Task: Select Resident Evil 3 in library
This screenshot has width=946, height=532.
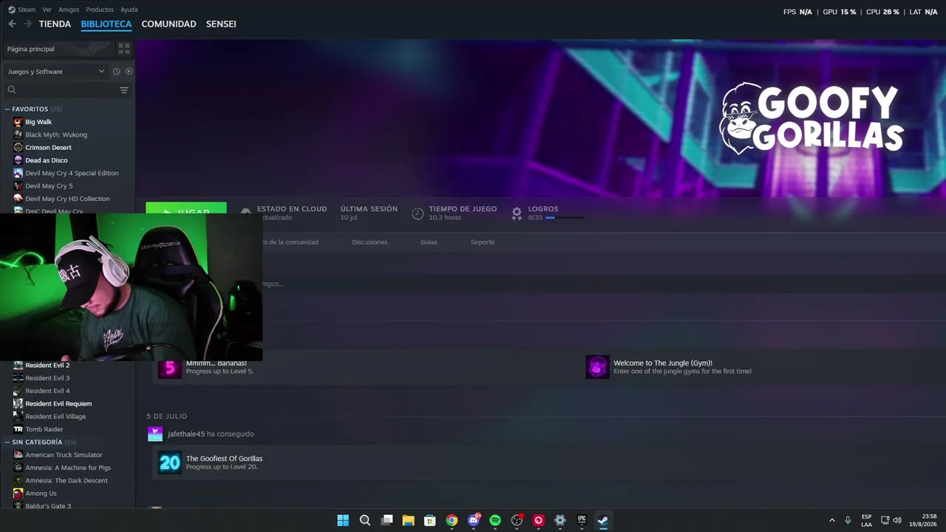Action: click(47, 378)
